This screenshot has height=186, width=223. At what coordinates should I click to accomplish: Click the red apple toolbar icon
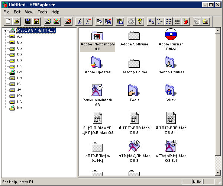pos(185,21)
